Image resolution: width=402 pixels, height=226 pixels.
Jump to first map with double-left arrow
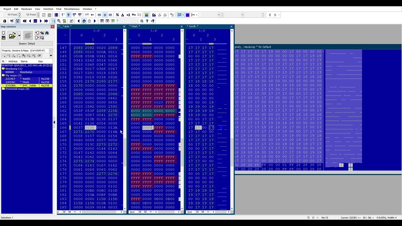pyautogui.click(x=24, y=21)
